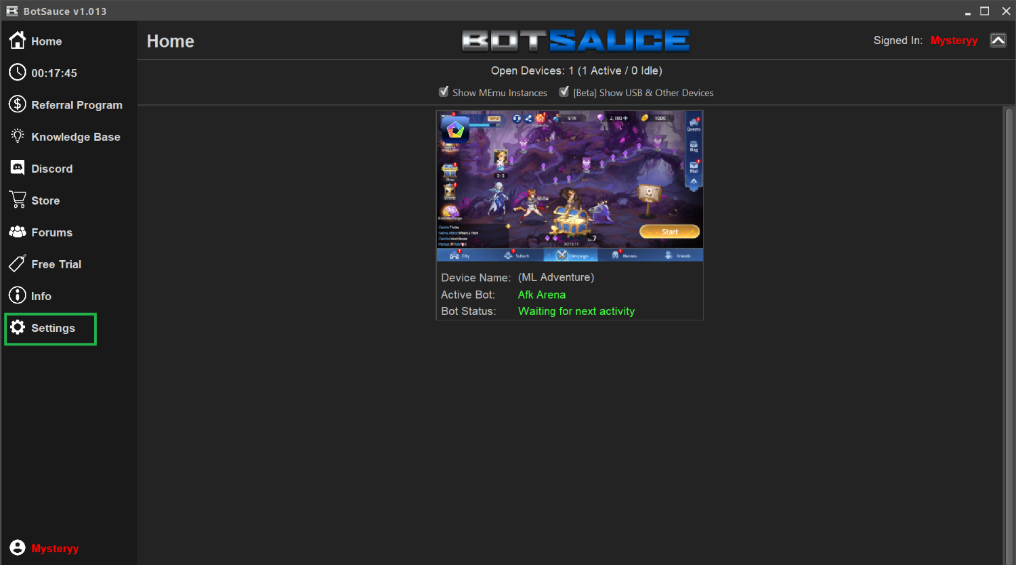This screenshot has height=565, width=1016.
Task: Uncheck Show MEmu Instances checkbox
Action: pos(444,91)
